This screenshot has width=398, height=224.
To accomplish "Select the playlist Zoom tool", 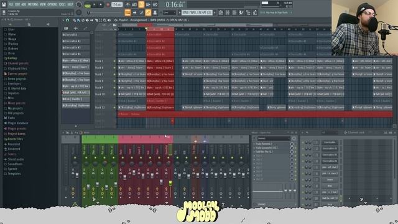I will (104, 20).
